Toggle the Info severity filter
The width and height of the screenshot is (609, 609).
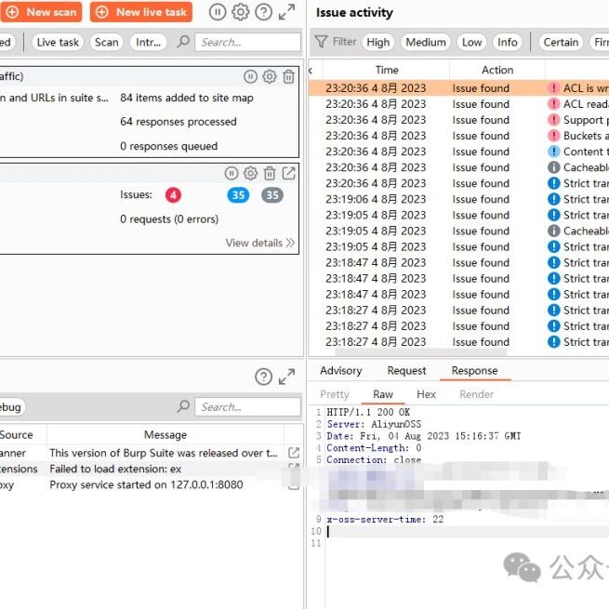click(x=508, y=42)
